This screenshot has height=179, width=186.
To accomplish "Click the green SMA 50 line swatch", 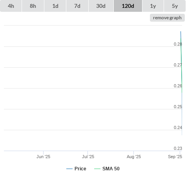I will 97,169.
